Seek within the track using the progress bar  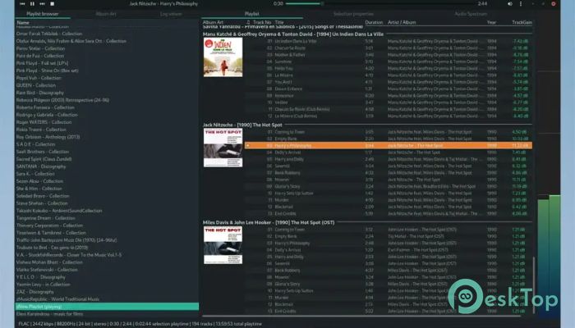pos(379,3)
